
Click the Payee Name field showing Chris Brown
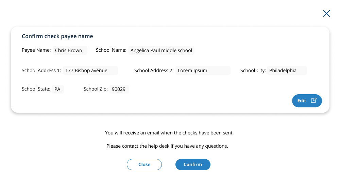pyautogui.click(x=70, y=50)
